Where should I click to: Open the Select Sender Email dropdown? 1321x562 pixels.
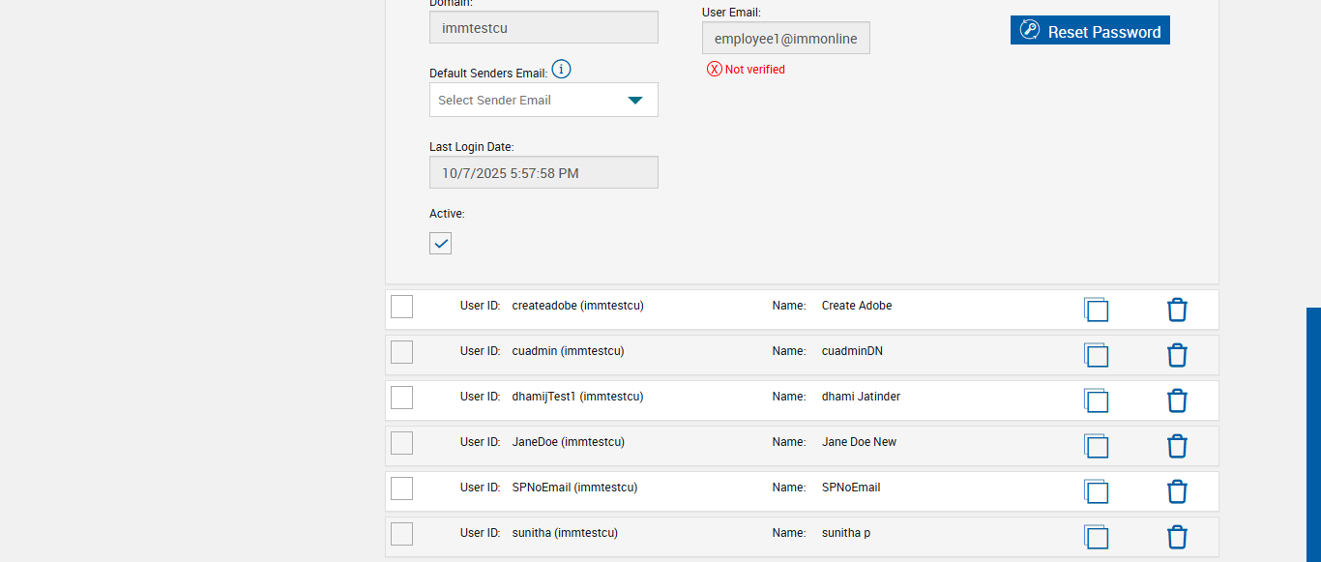(x=543, y=100)
